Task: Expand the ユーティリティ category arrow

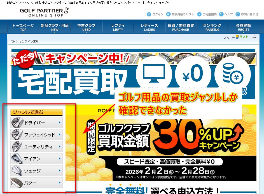Action: click(59, 147)
